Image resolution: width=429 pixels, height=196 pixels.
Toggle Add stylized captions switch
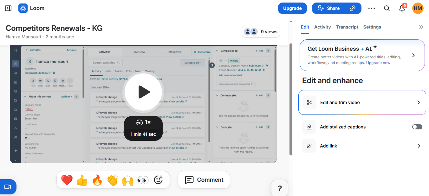(x=417, y=127)
